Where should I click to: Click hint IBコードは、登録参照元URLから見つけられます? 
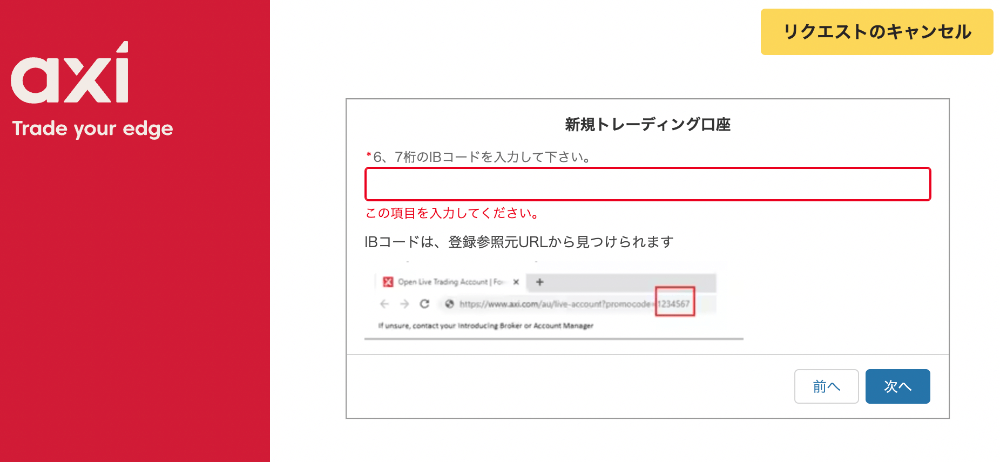click(x=519, y=242)
